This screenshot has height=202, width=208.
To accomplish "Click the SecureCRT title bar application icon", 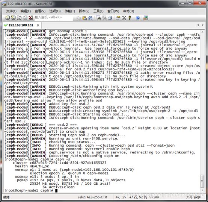I will (x=4, y=4).
